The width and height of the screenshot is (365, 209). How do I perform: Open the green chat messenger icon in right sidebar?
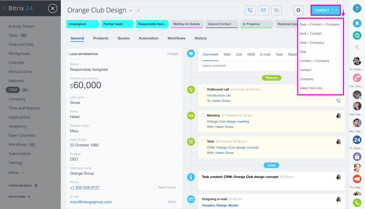click(357, 35)
